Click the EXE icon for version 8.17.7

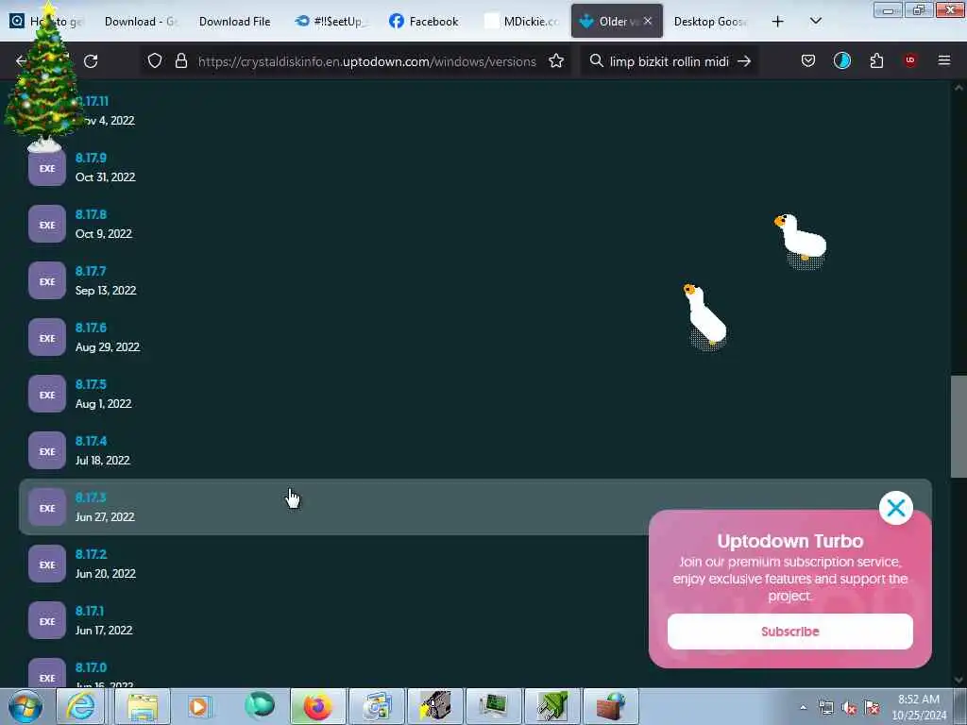coord(47,281)
